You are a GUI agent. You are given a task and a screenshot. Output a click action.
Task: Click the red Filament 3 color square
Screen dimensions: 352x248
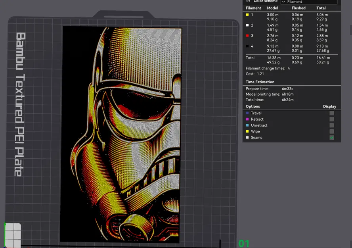(248, 35)
